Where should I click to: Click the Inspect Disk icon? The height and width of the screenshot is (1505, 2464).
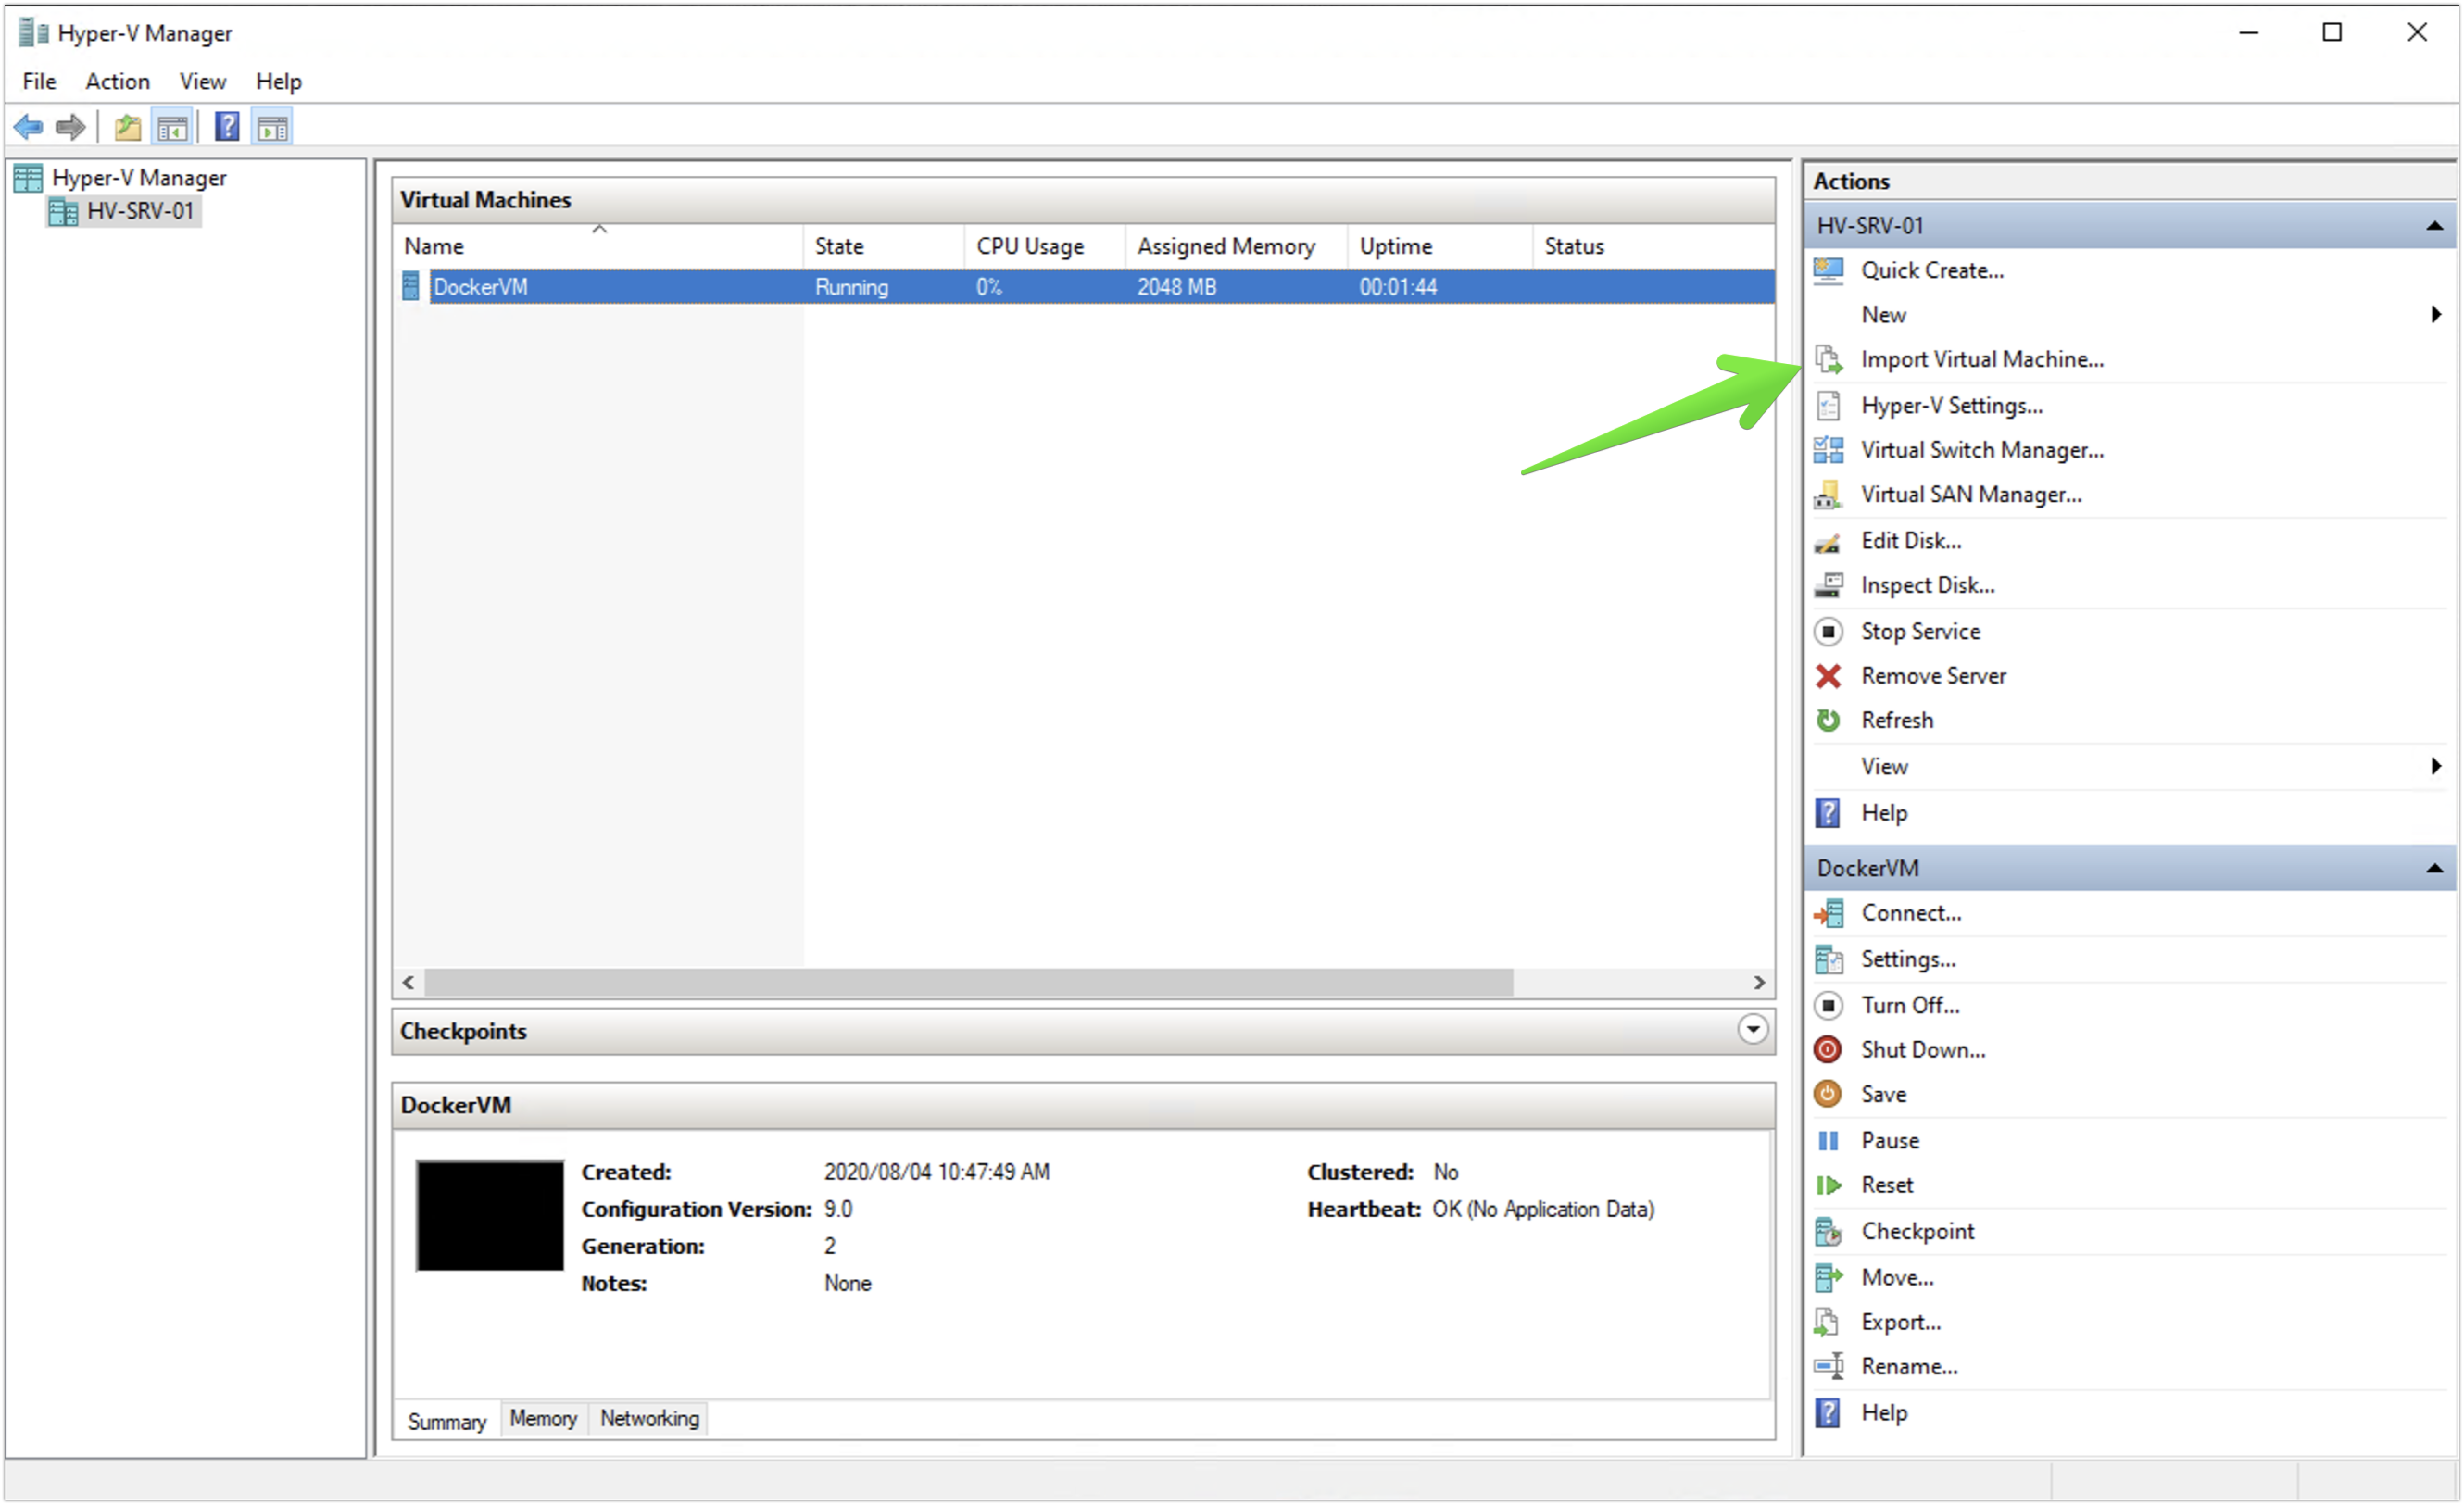[x=1828, y=585]
